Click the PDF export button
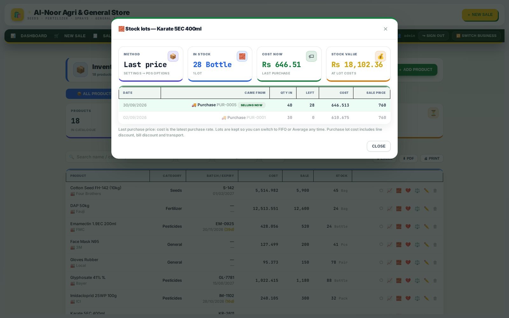This screenshot has width=509, height=318. (x=408, y=158)
